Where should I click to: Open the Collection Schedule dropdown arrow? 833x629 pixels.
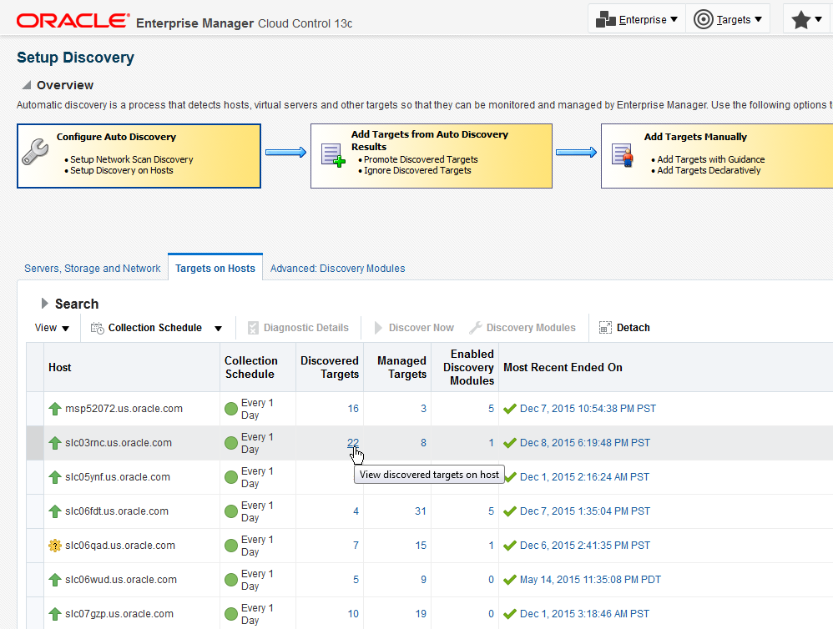coord(218,328)
